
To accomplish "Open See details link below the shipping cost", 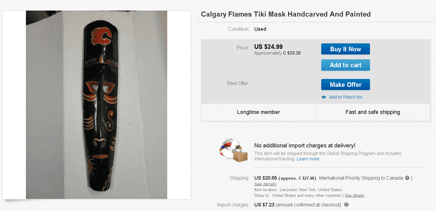I will pos(265,184).
